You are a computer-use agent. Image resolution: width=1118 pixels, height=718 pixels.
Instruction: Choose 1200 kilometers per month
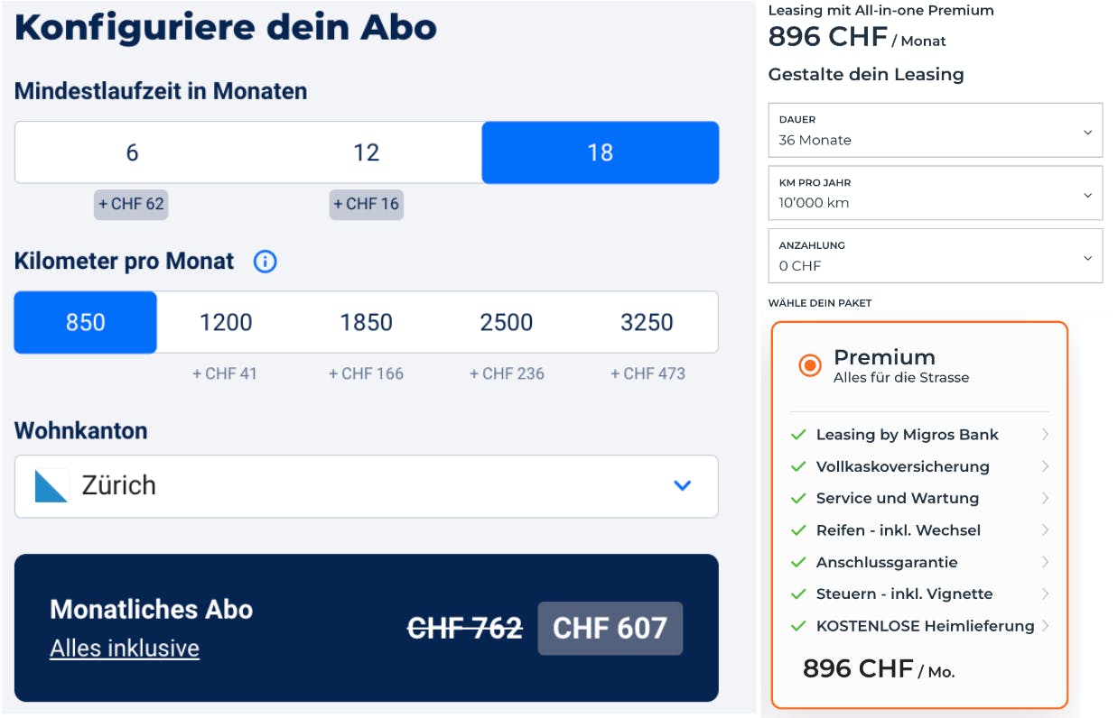point(225,322)
